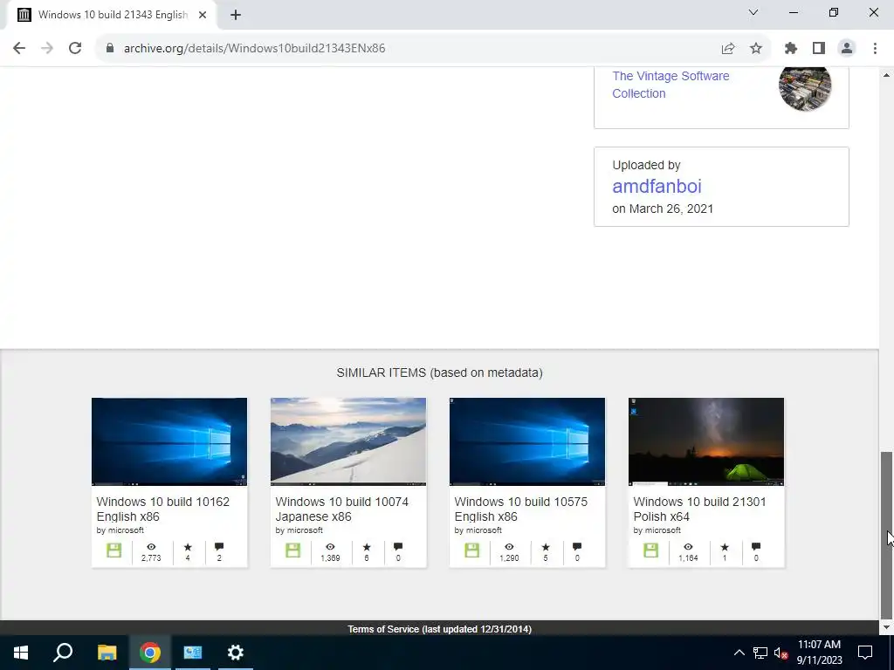Open Settings gear in taskbar

point(236,653)
